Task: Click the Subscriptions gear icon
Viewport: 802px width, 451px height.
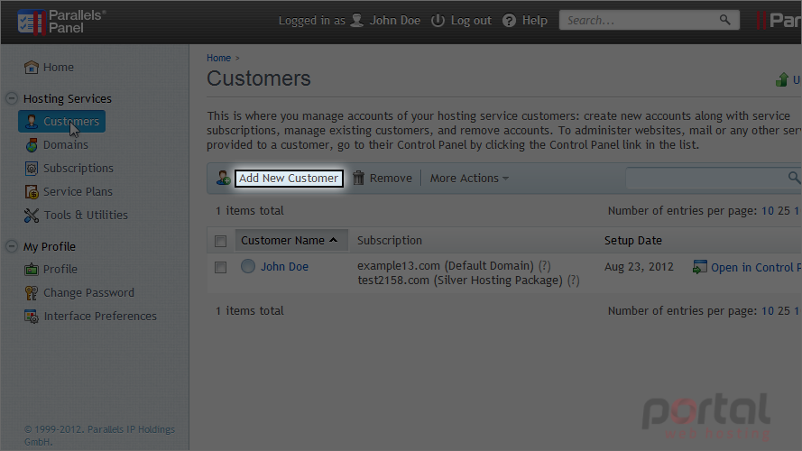Action: 32,169
